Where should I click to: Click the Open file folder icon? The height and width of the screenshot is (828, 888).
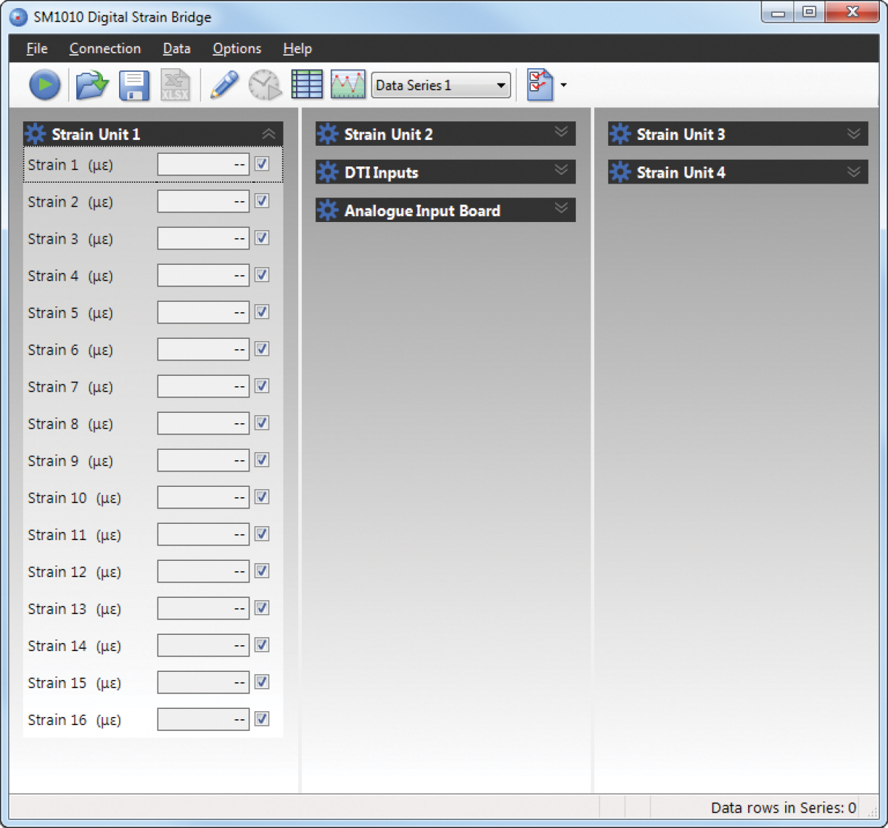(92, 85)
